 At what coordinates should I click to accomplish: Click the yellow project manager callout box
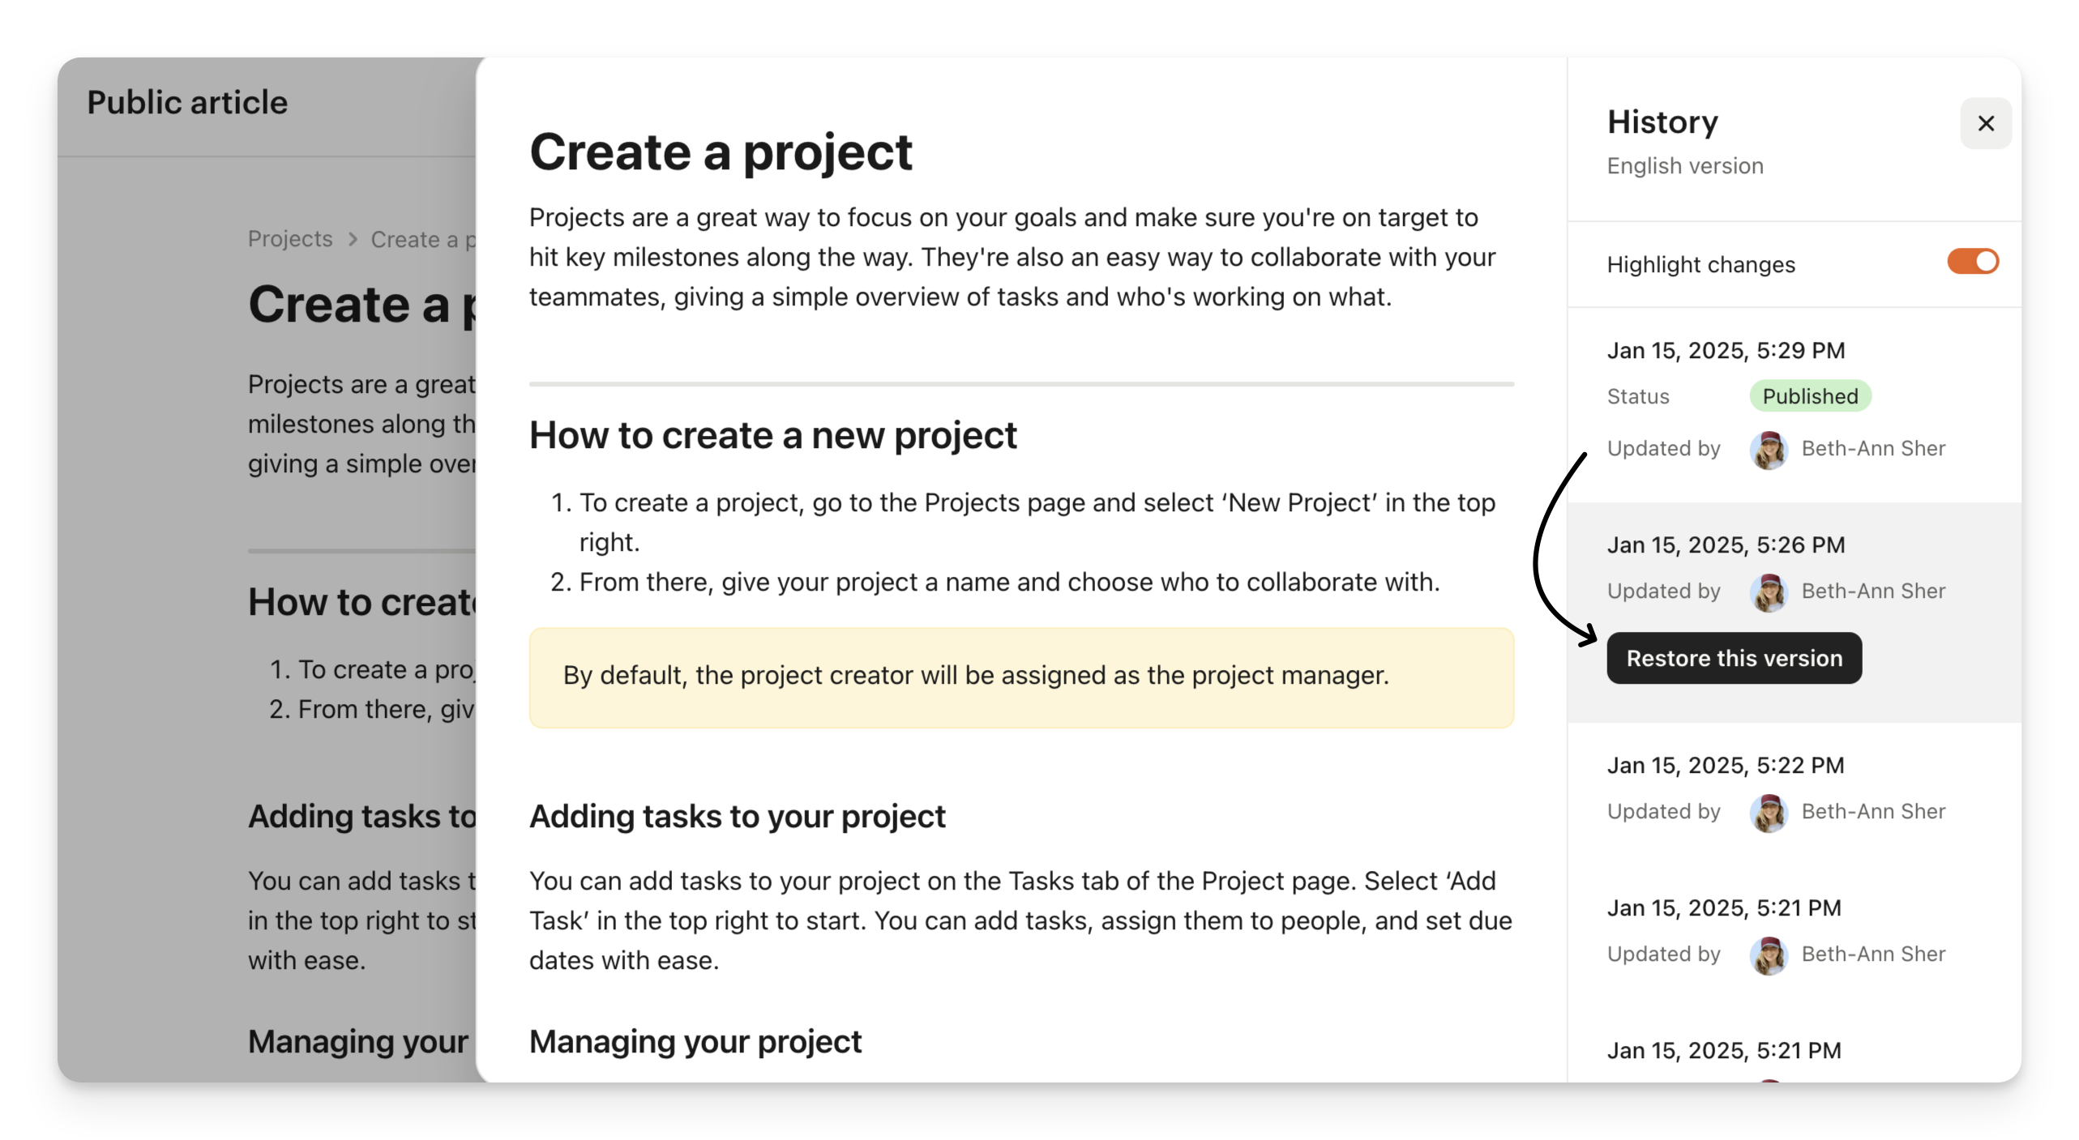(x=1021, y=677)
